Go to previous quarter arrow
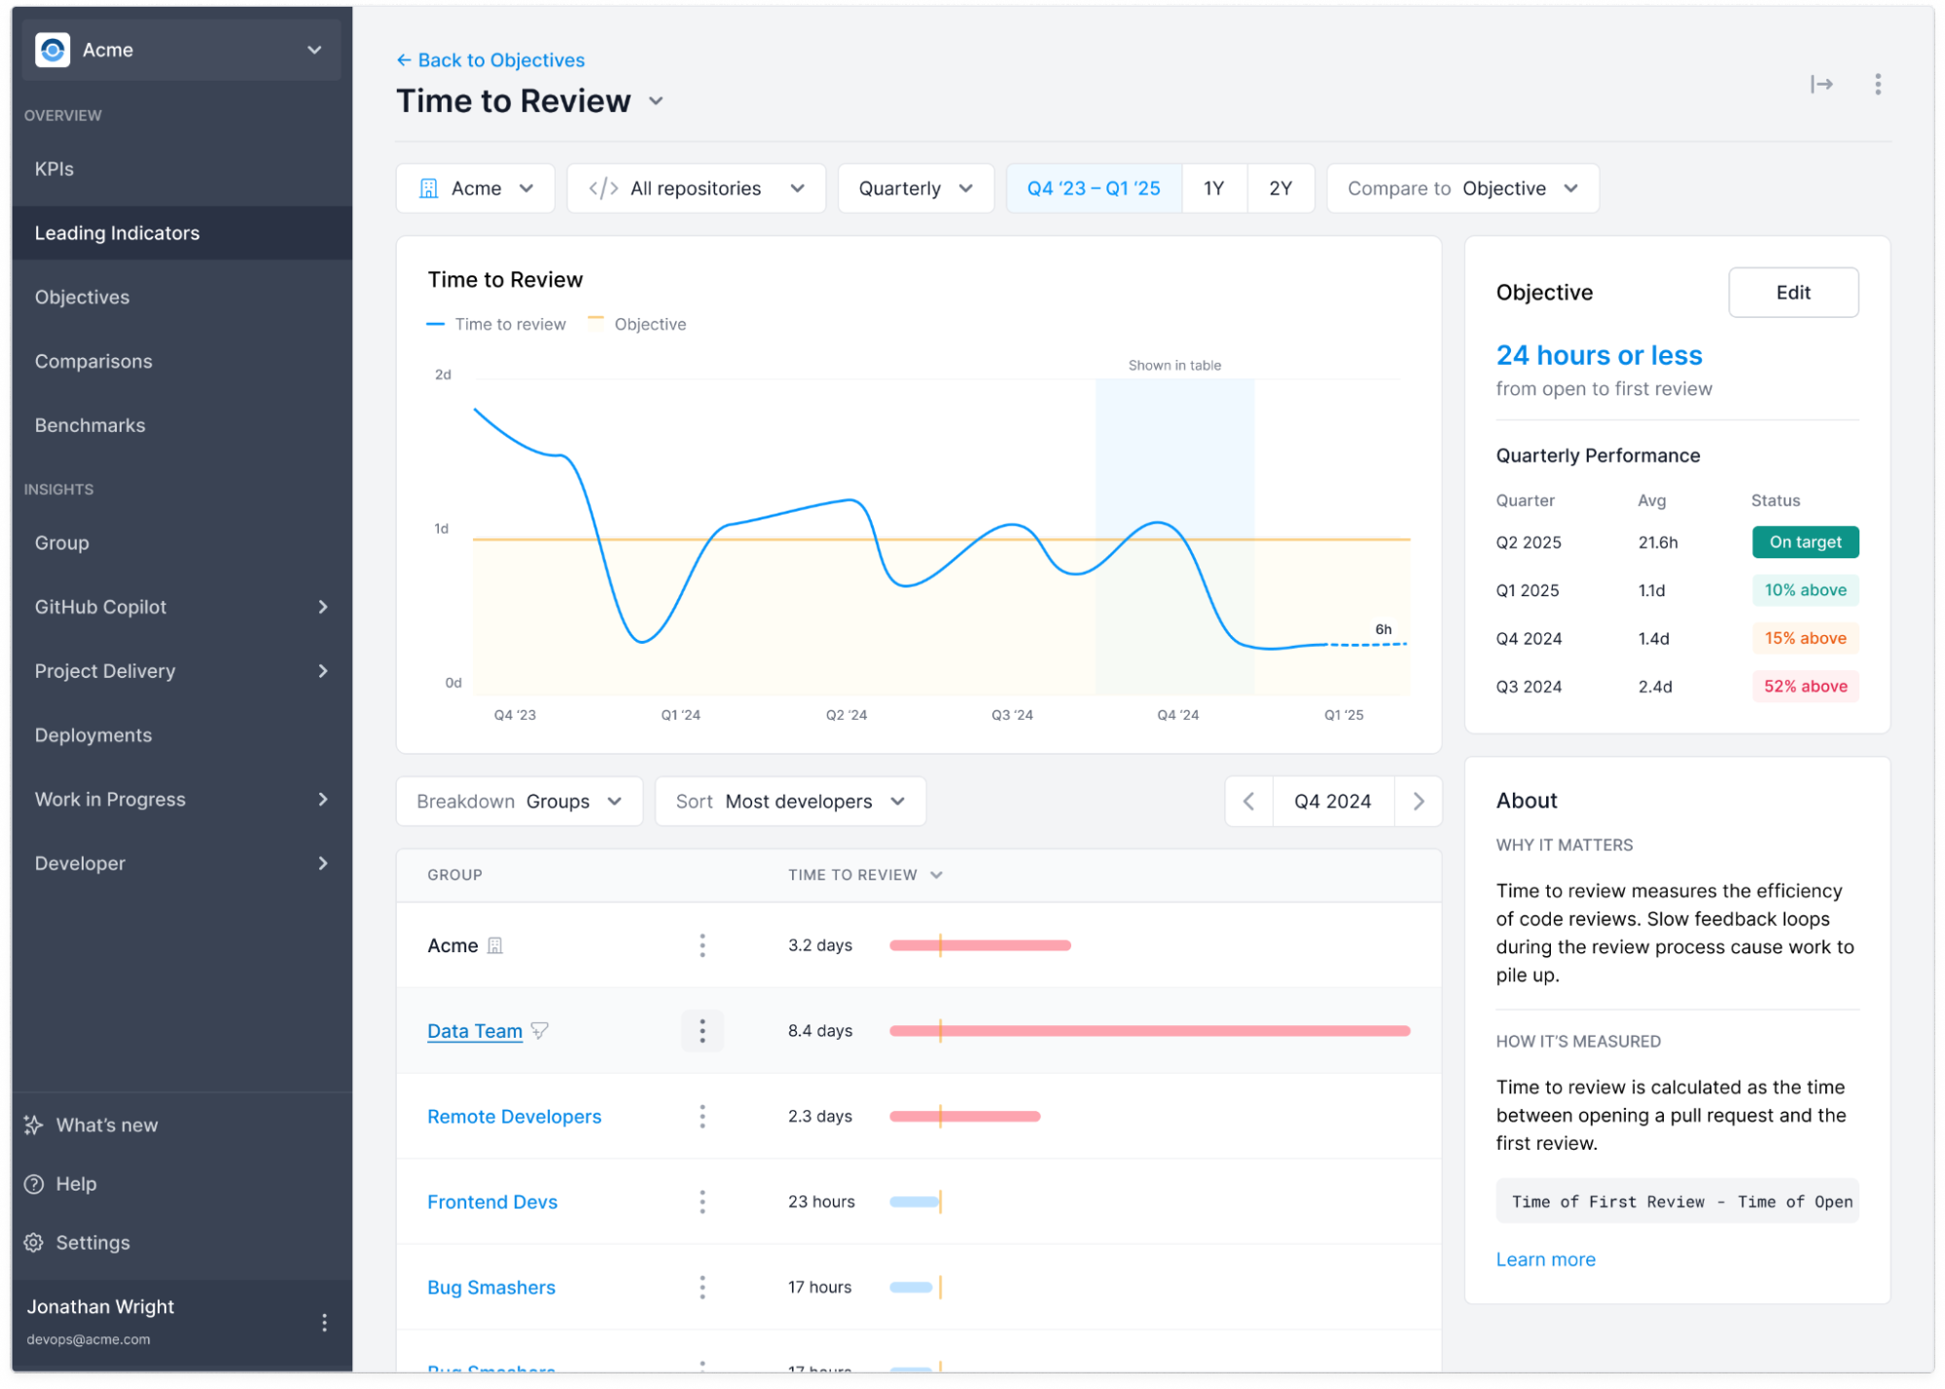The width and height of the screenshot is (1945, 1389). [x=1248, y=801]
